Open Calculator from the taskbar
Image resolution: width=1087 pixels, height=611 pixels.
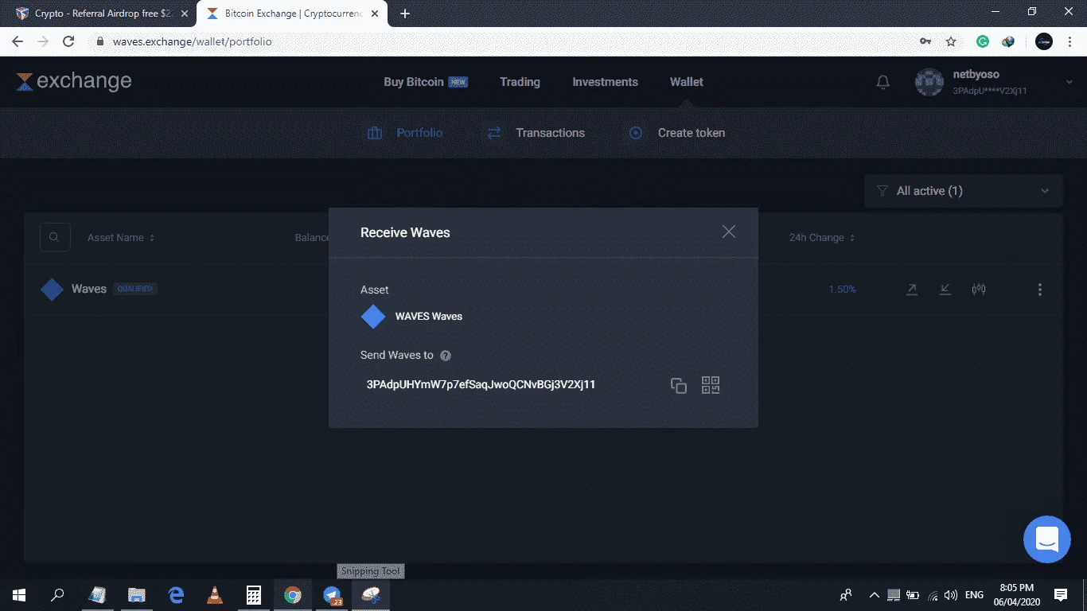coord(254,594)
